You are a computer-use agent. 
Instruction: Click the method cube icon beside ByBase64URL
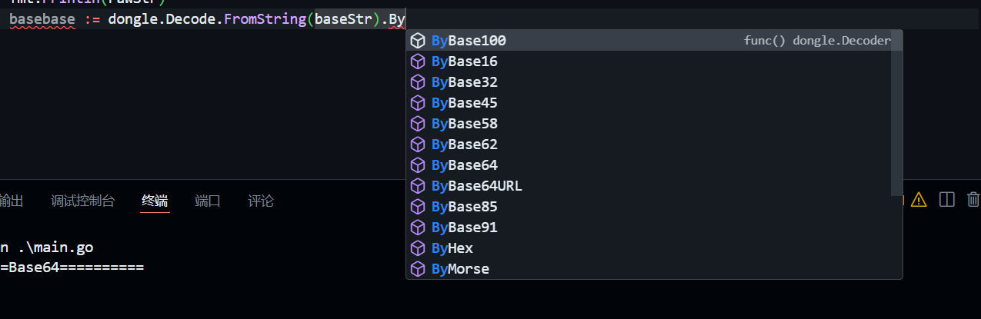(418, 186)
